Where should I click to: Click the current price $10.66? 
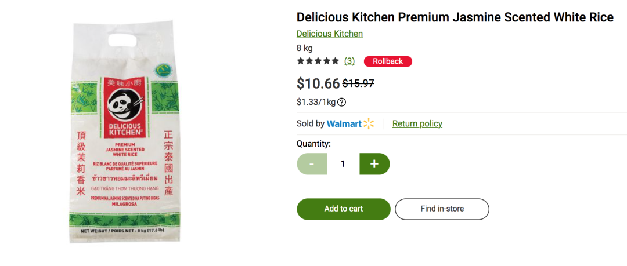318,83
